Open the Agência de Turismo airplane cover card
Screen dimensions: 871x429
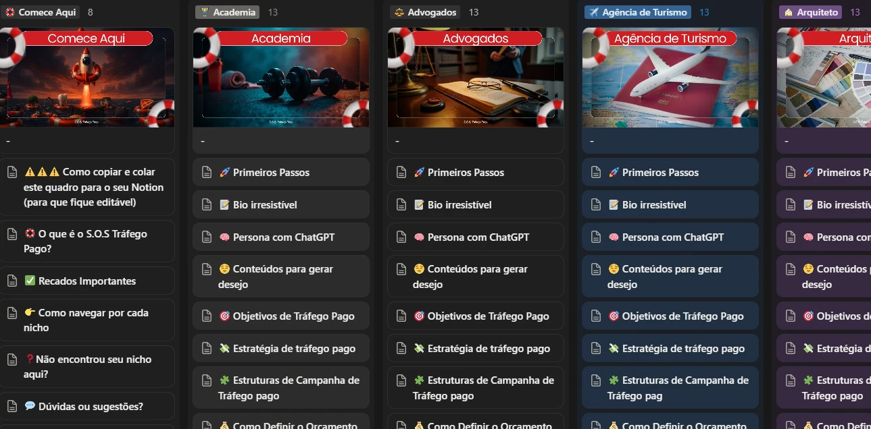tap(670, 90)
